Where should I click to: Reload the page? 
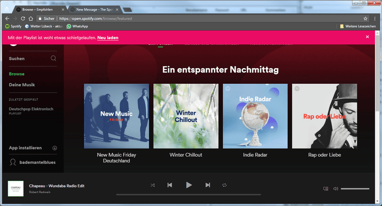tap(23, 19)
